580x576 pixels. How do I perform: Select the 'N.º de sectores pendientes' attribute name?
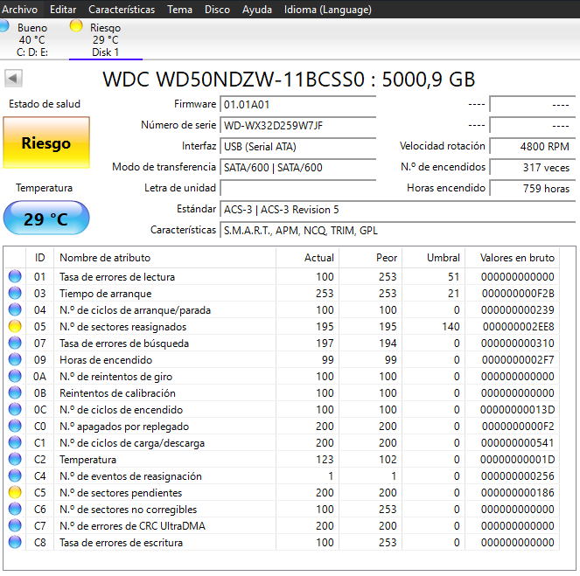coord(121,492)
